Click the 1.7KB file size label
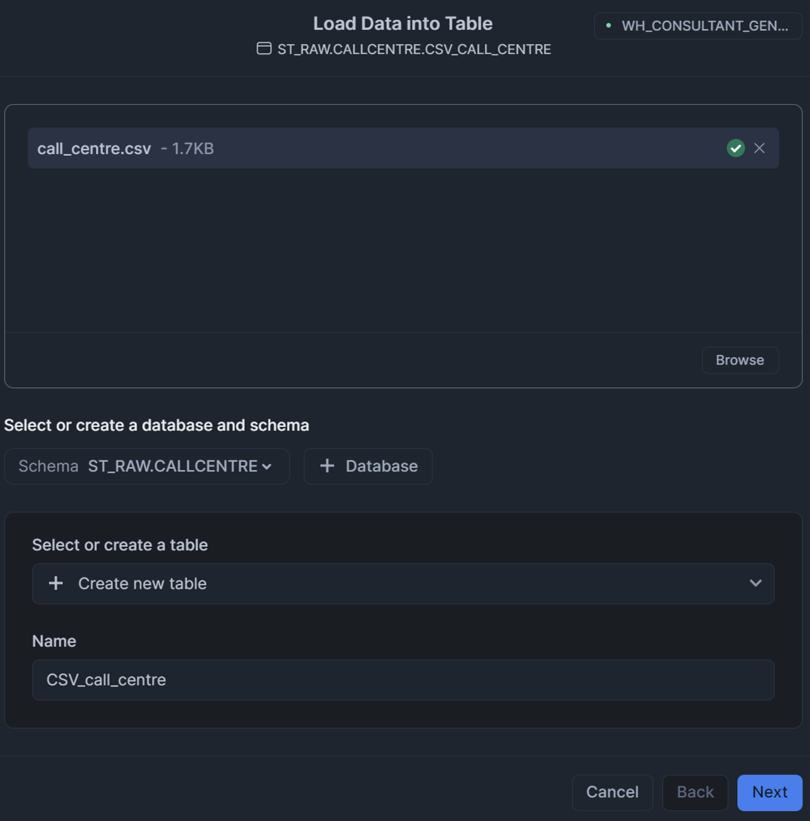 192,148
